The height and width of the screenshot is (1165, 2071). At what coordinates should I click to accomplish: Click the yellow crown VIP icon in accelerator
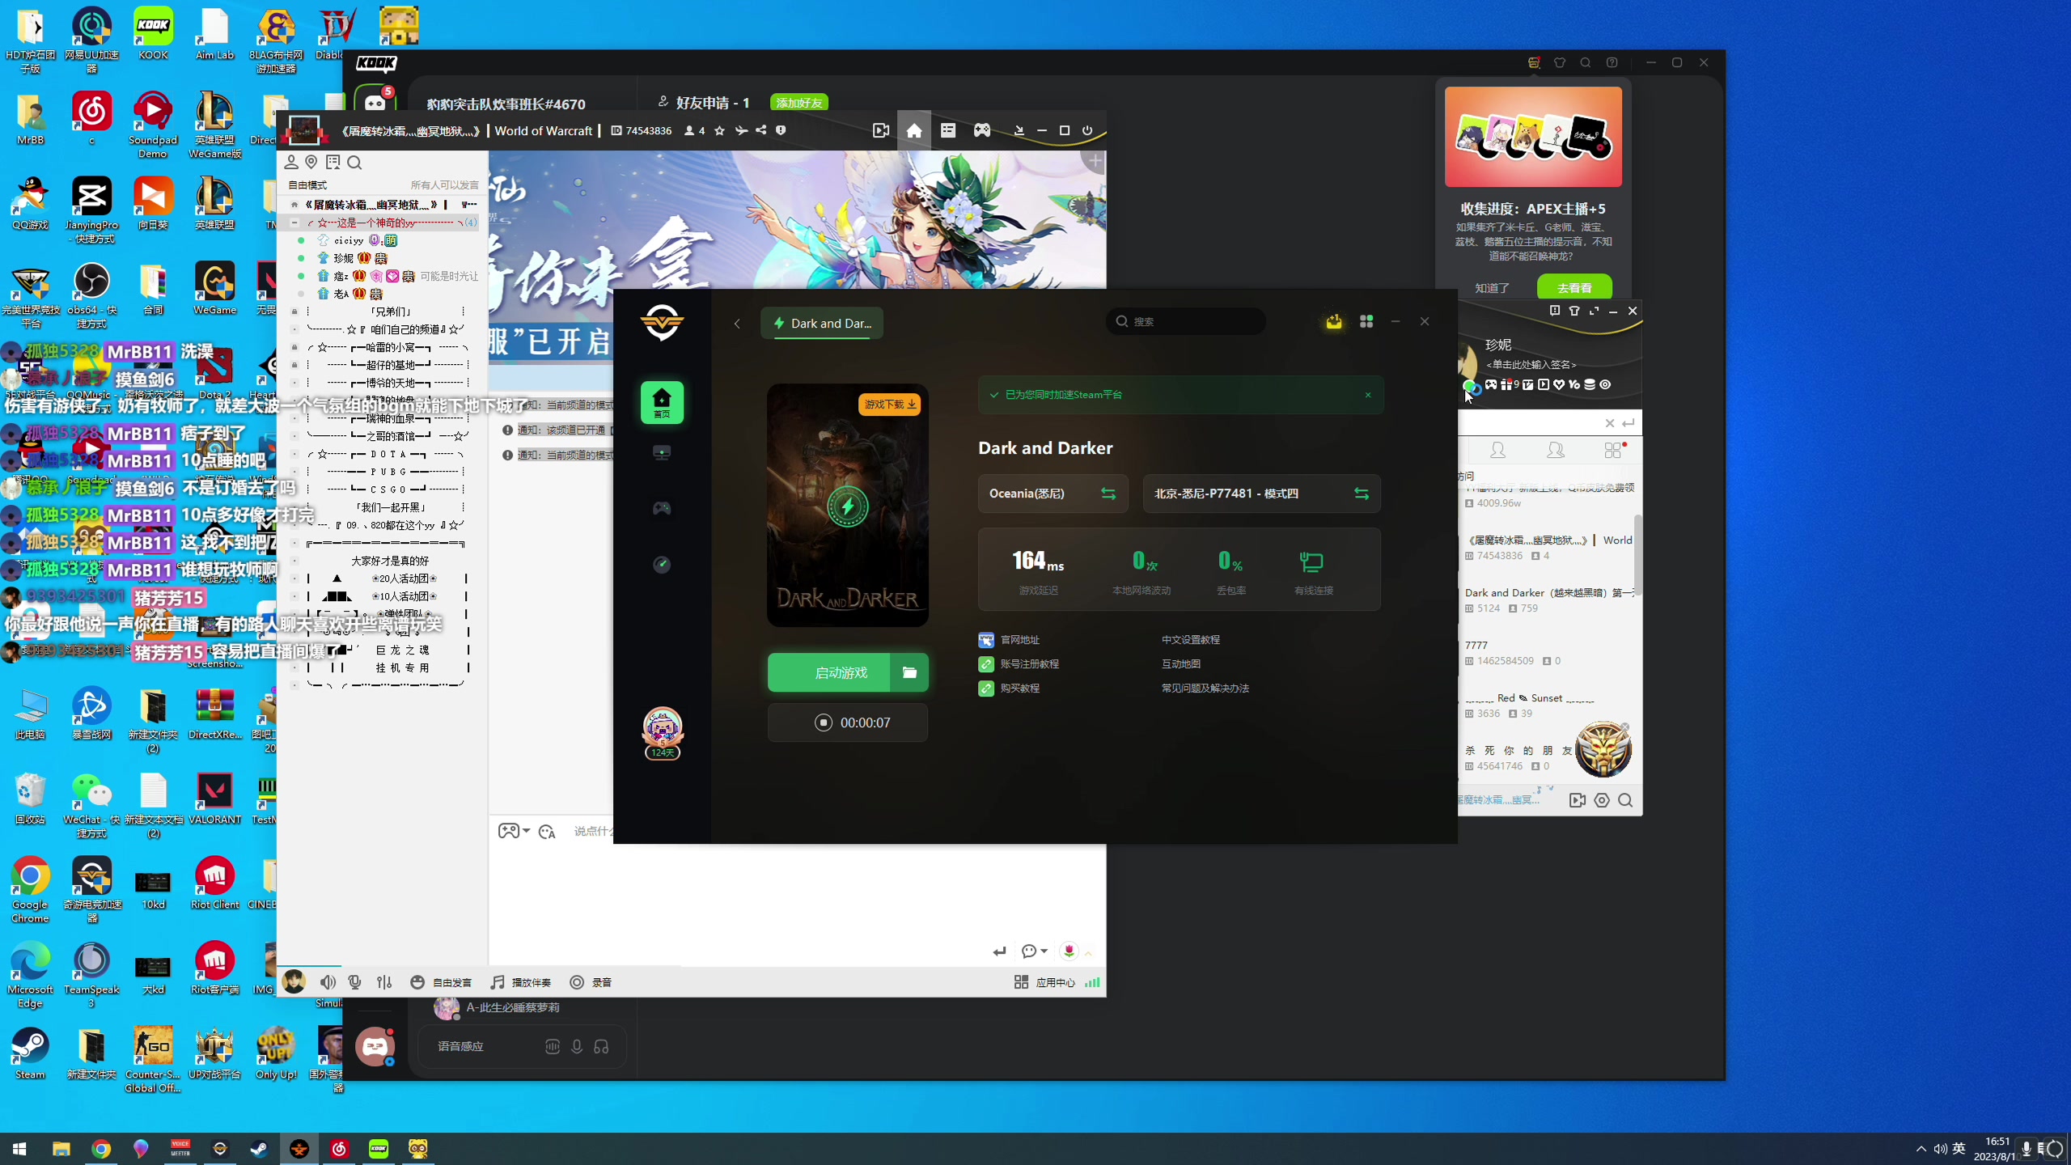click(x=1334, y=322)
